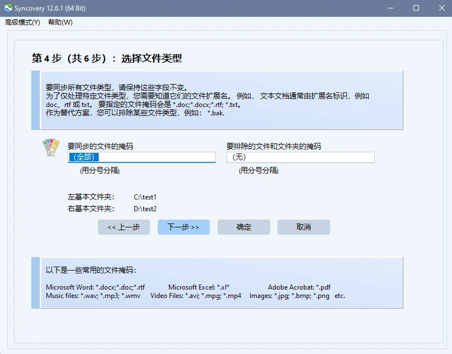This screenshot has height=354, width=452.
Task: Click the 以下是一些常用的文件掩码: heading
Action: point(91,271)
